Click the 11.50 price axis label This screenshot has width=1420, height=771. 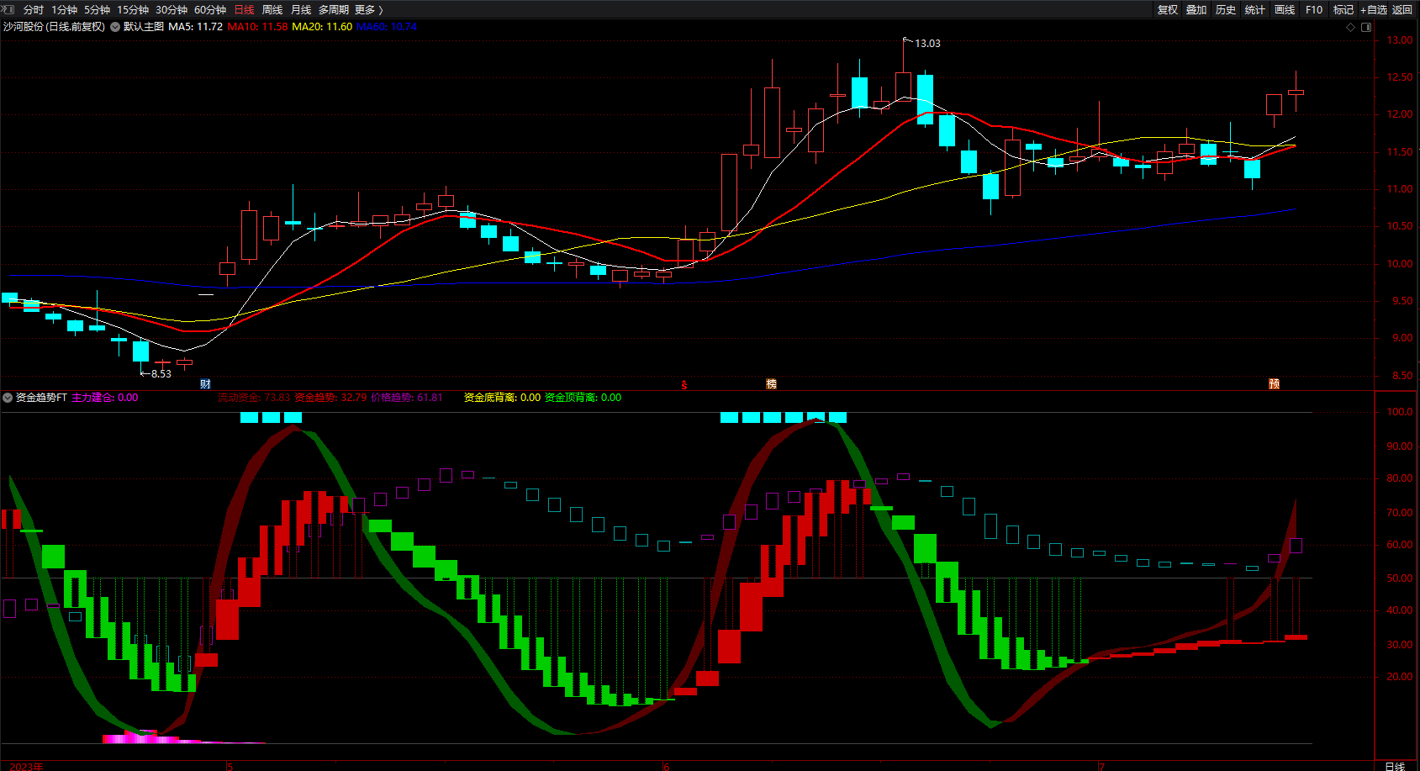pos(1400,152)
